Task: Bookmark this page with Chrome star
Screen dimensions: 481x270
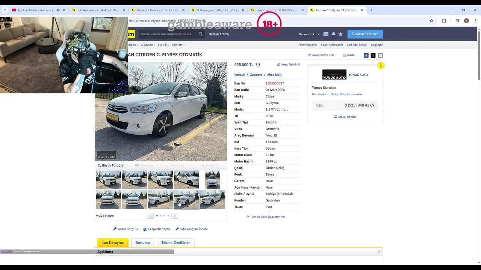Action: (x=431, y=21)
